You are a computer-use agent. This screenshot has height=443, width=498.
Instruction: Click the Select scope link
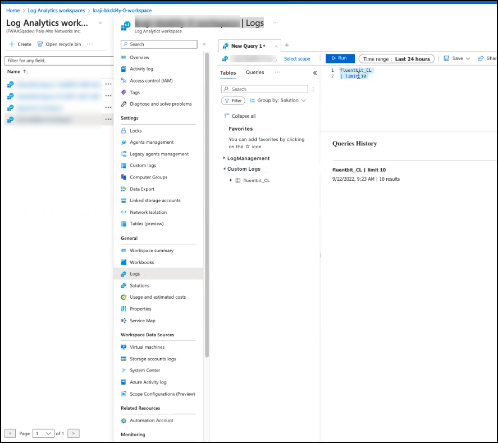point(297,59)
